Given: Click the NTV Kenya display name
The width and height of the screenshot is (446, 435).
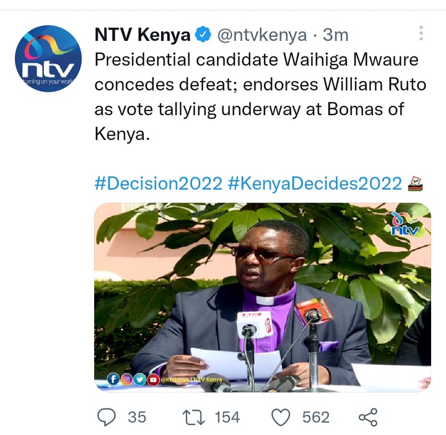Looking at the screenshot, I should (142, 35).
